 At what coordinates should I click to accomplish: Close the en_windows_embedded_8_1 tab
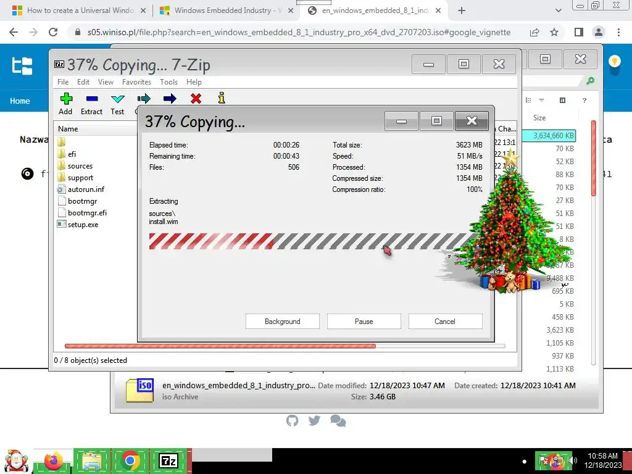(439, 11)
